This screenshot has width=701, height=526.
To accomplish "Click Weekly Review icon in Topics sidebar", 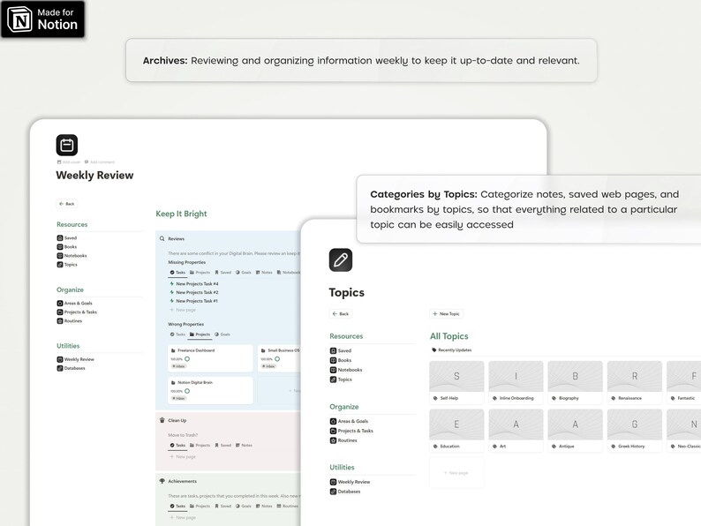I will pyautogui.click(x=333, y=482).
